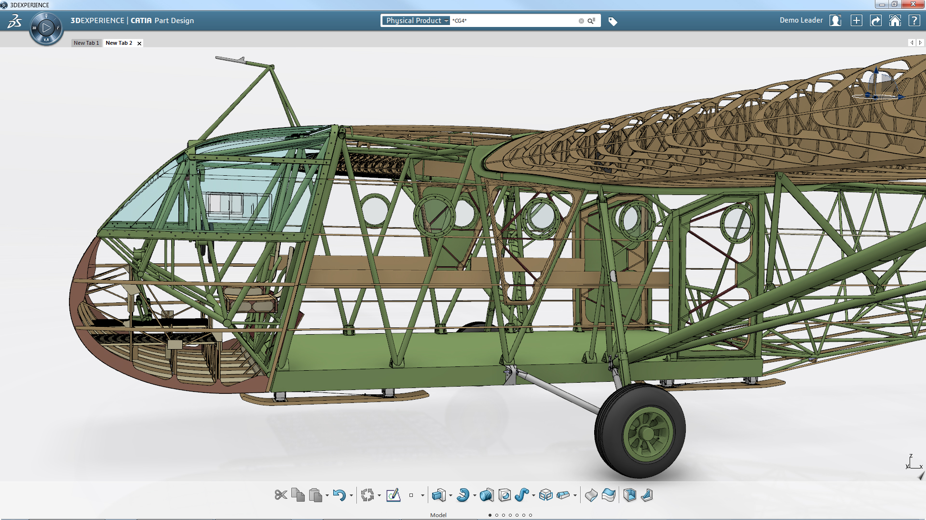Expand the Pad tool dropdown arrow

(450, 495)
